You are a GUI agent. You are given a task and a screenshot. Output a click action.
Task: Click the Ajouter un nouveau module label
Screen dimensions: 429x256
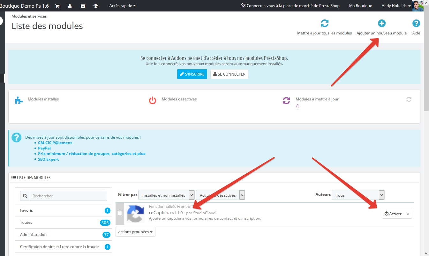point(381,33)
